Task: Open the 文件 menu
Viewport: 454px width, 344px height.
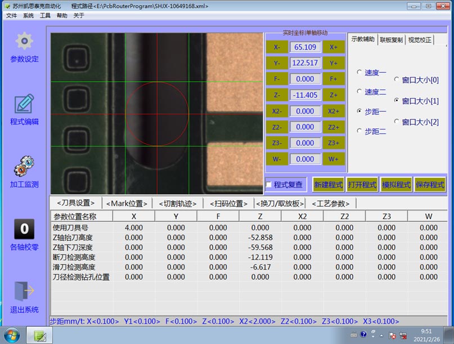Action: click(x=12, y=15)
